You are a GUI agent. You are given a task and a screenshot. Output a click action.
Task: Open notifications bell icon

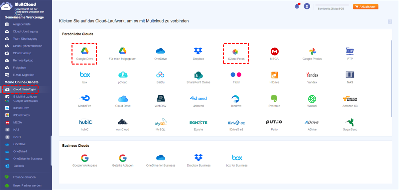(x=297, y=6)
